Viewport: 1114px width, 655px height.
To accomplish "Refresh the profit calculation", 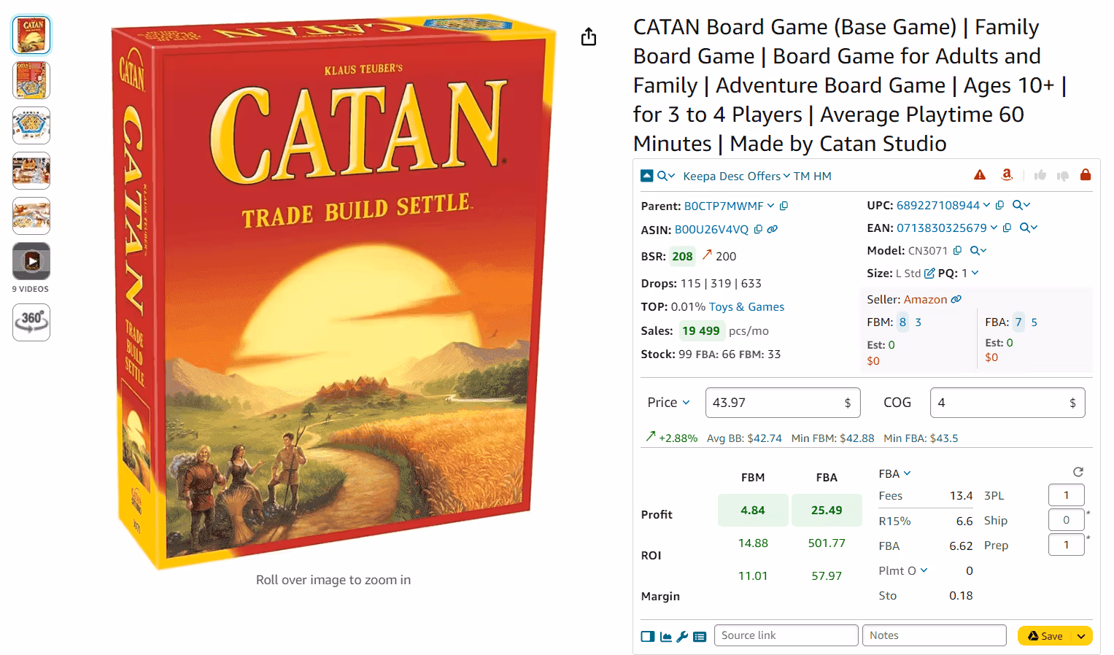I will click(1078, 472).
